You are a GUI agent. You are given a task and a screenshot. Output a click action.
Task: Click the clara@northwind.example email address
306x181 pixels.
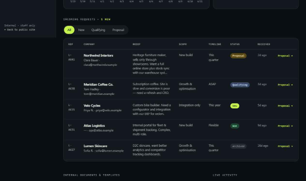pyautogui.click(x=100, y=64)
